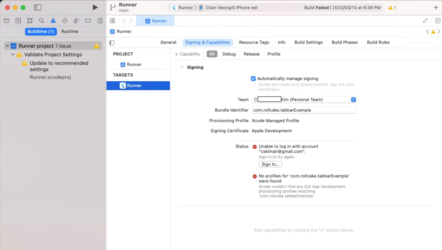
Task: Click the Build Failed status
Action: click(342, 7)
